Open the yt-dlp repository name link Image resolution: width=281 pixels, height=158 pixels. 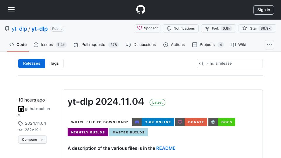tap(40, 29)
